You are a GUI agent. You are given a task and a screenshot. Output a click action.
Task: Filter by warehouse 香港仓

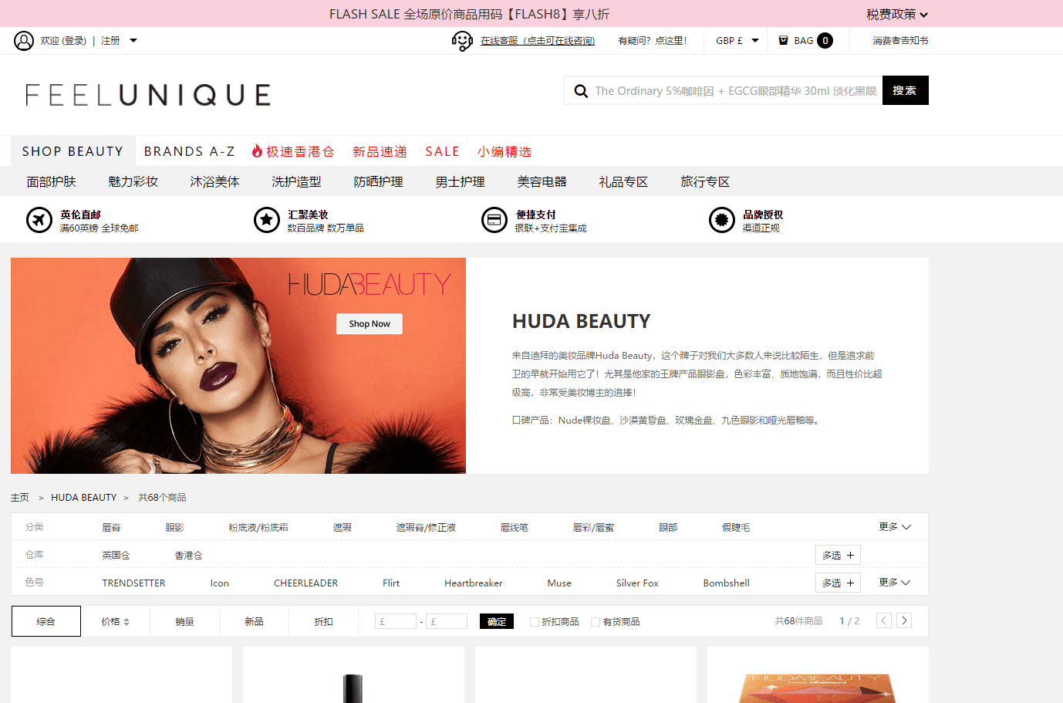tap(189, 556)
